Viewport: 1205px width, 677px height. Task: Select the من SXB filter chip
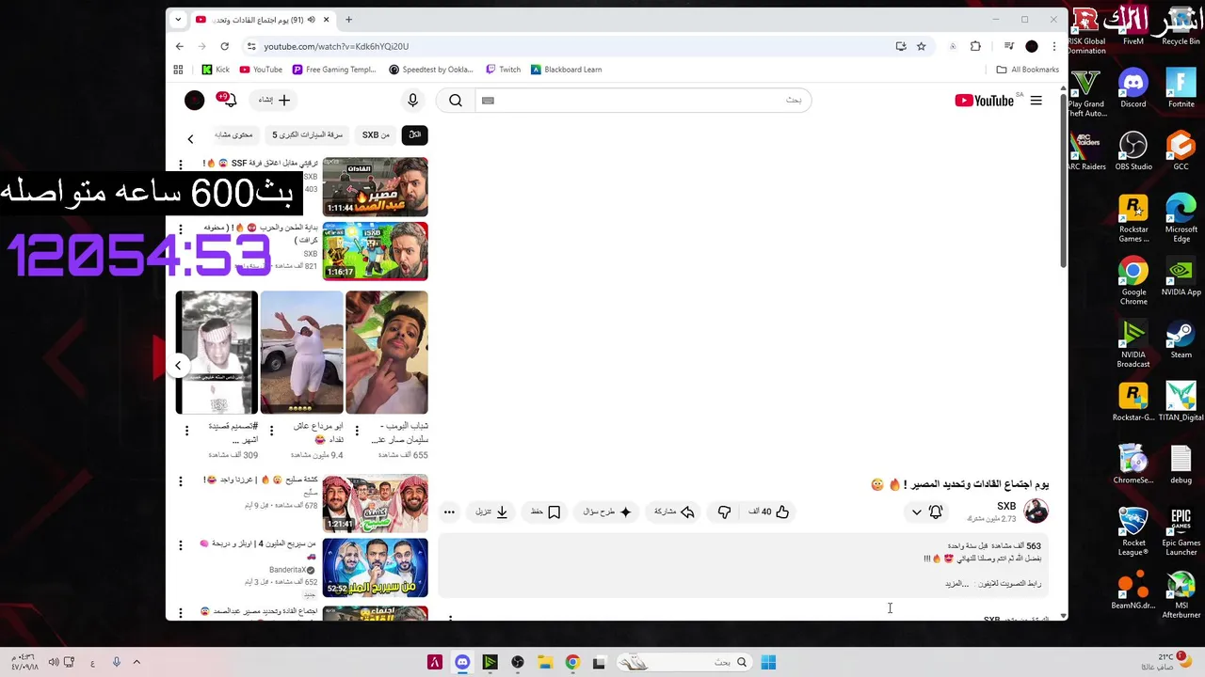tap(376, 134)
